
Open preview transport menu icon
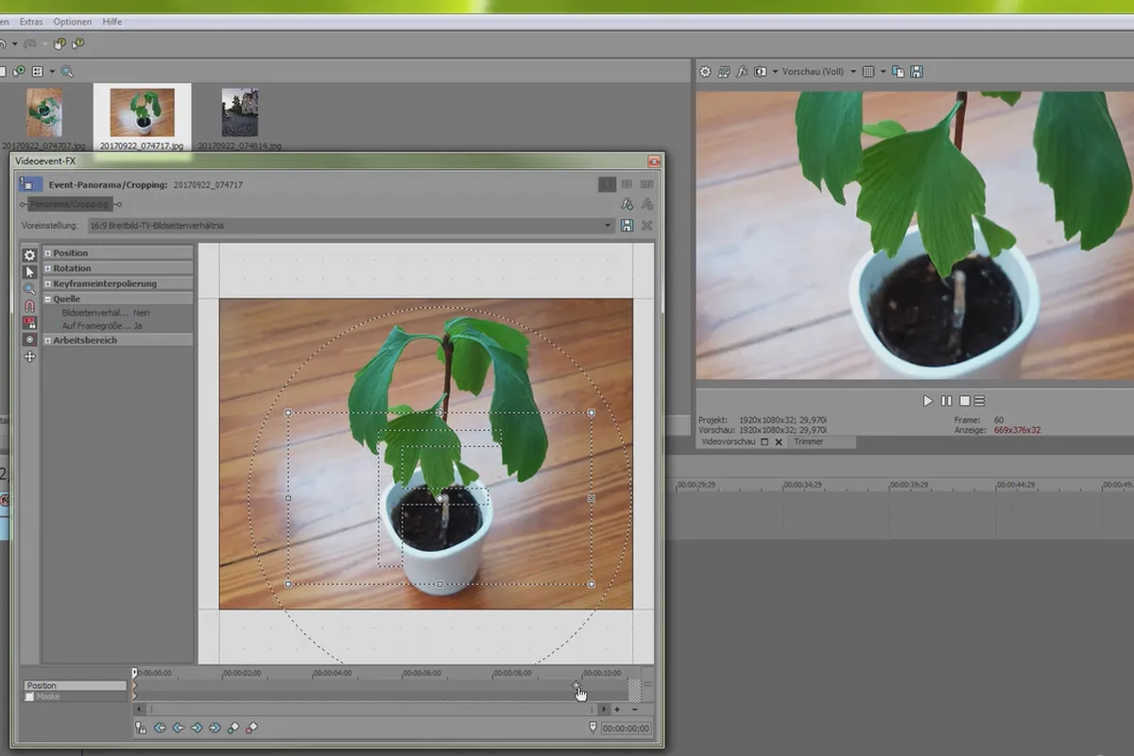pos(979,401)
